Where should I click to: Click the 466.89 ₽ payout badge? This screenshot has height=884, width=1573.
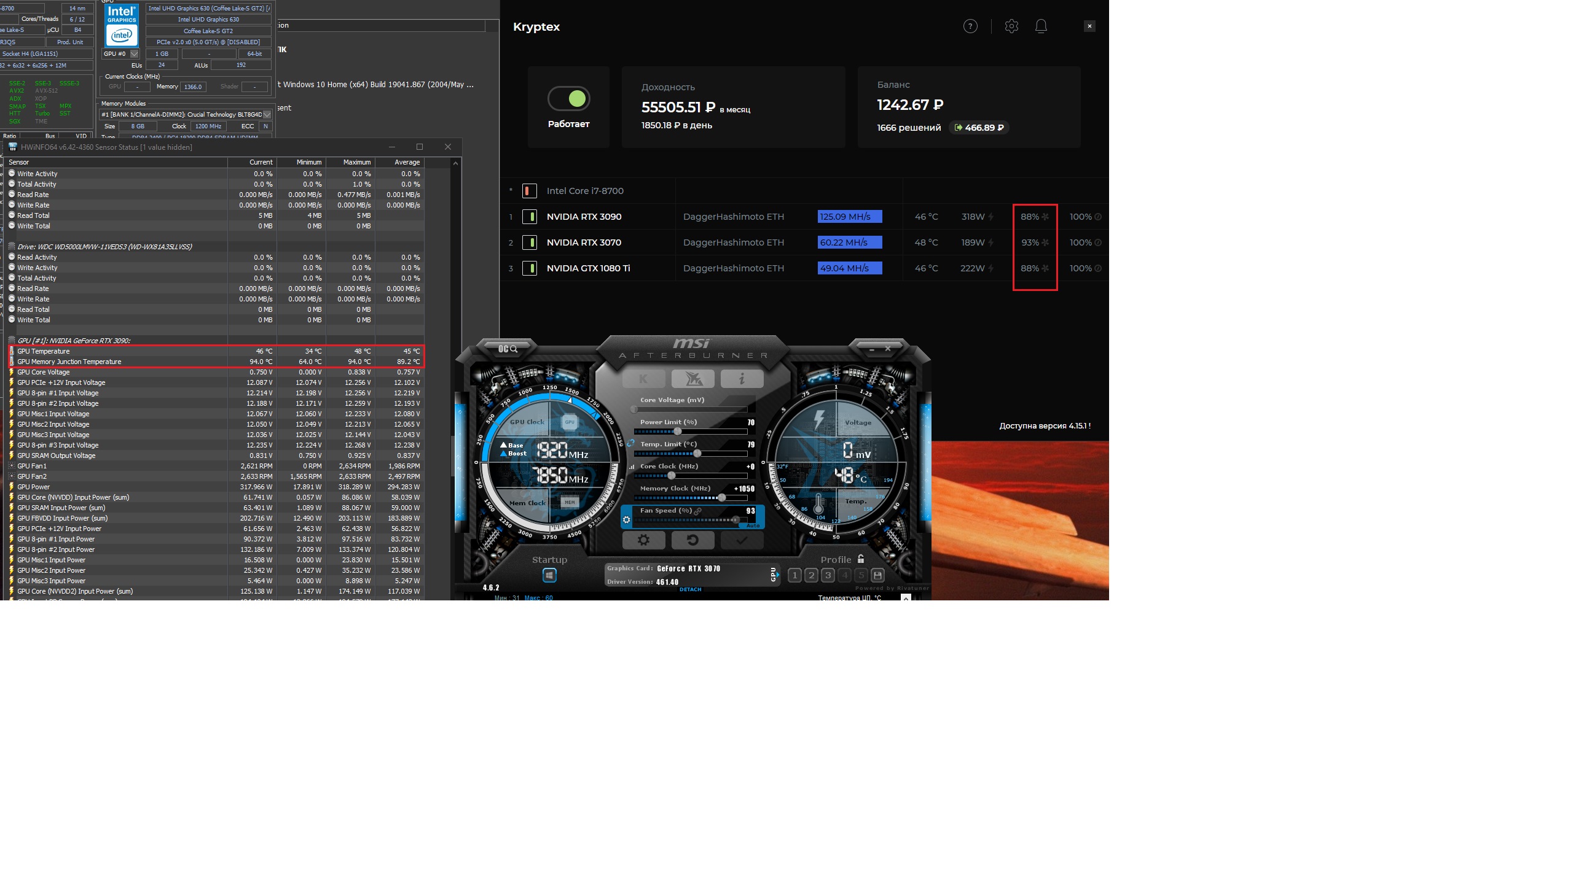pos(979,128)
